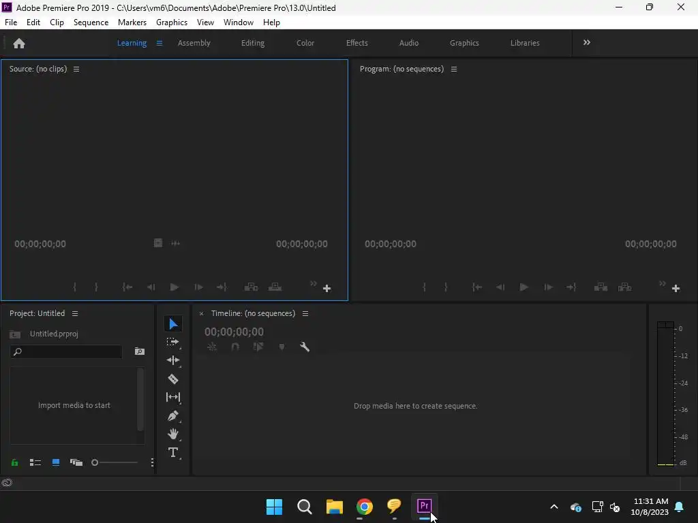Screen dimensions: 698x523
Task: Open the Window menu
Action: [239, 22]
